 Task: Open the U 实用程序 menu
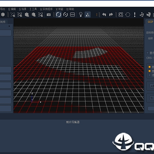coord(46,9)
